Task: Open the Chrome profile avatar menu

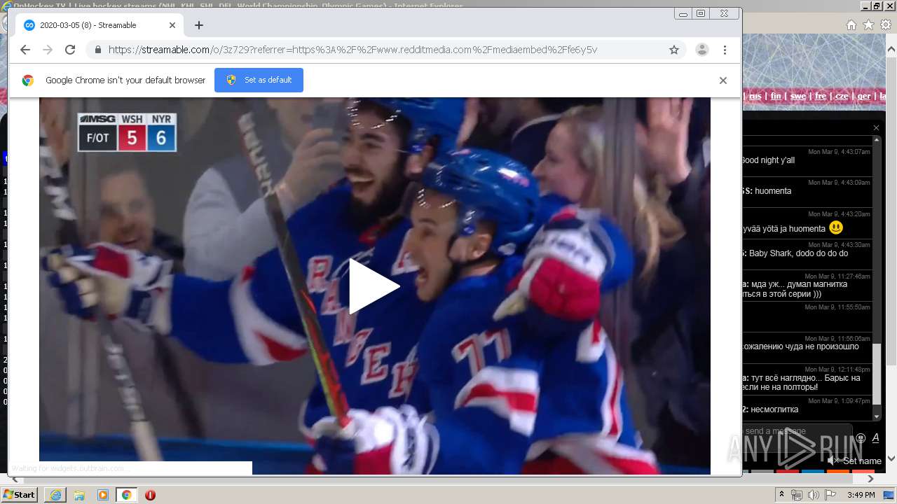Action: click(x=701, y=50)
